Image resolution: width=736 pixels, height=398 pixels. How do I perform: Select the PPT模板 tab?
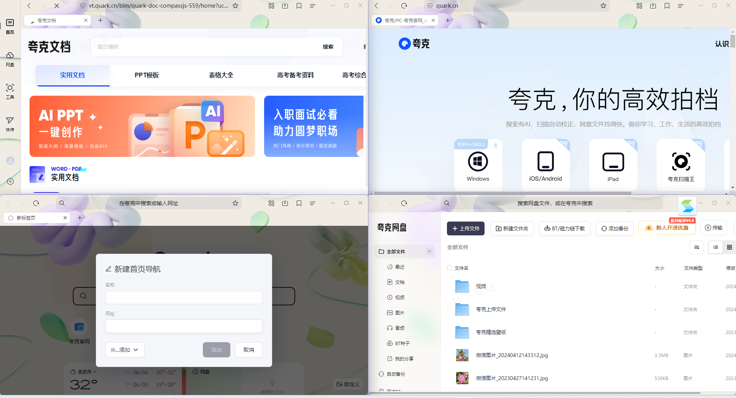click(147, 75)
